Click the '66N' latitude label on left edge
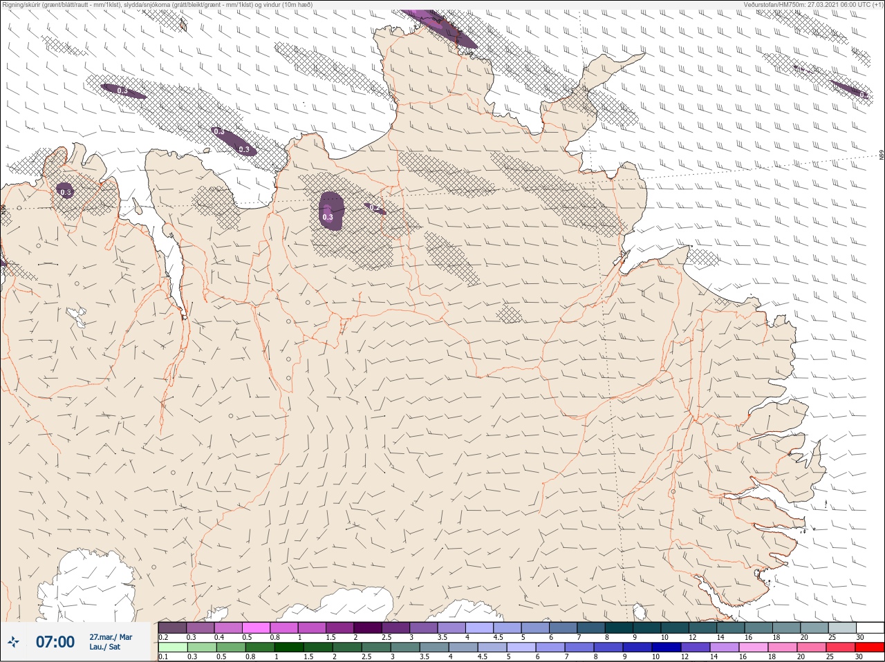Screen dimensions: 885x662 [x=3, y=208]
